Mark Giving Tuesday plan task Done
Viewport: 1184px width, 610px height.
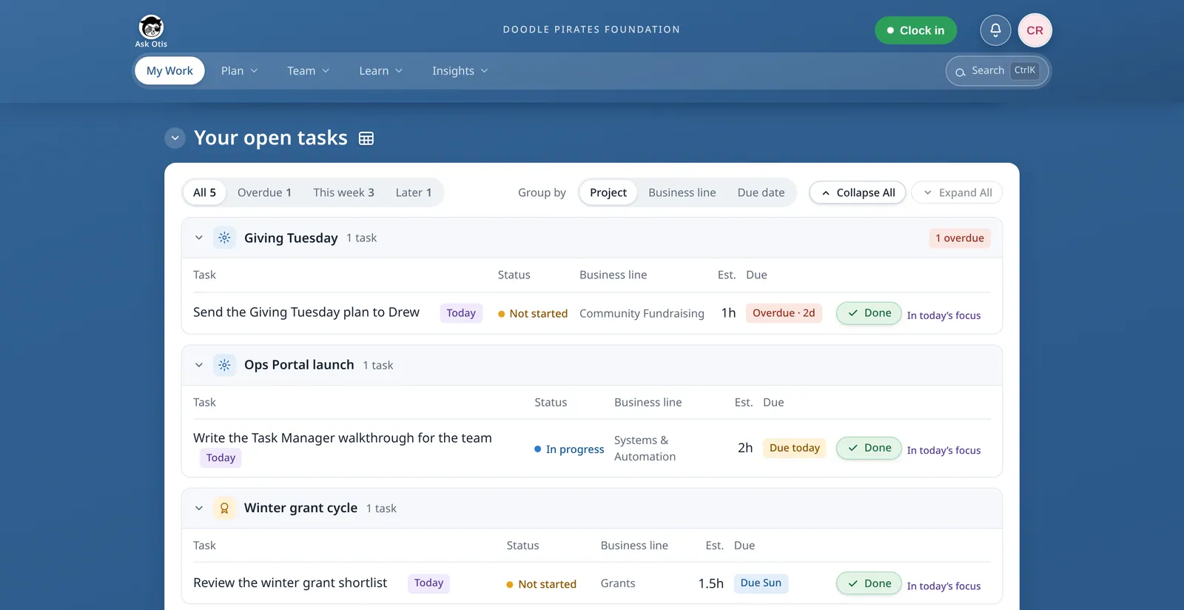click(x=869, y=313)
